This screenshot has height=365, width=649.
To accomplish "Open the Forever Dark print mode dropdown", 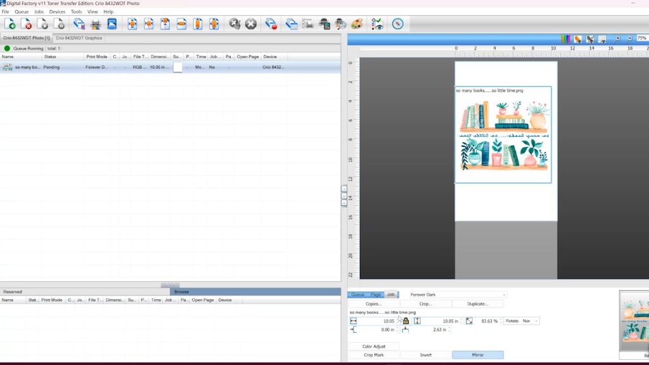I will (458, 295).
